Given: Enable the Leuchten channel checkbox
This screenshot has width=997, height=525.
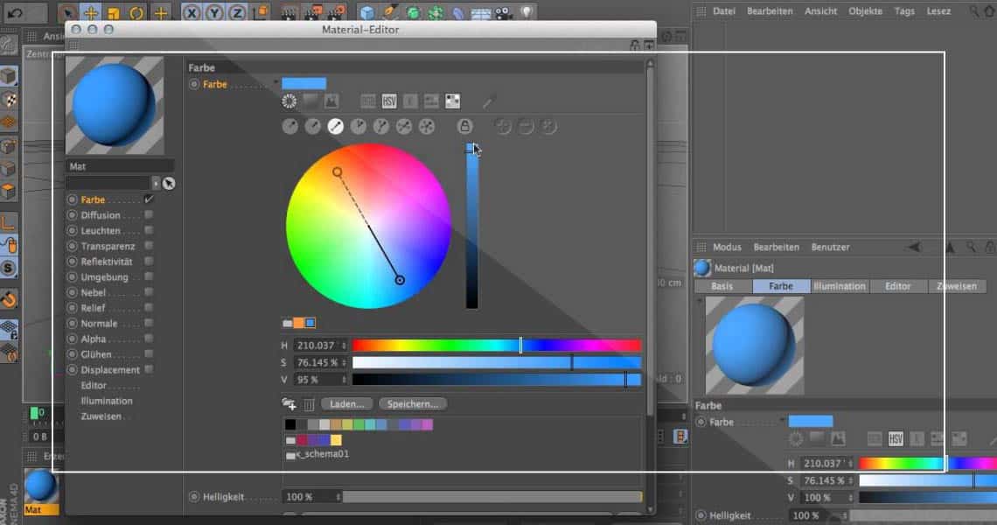Looking at the screenshot, I should [x=149, y=231].
